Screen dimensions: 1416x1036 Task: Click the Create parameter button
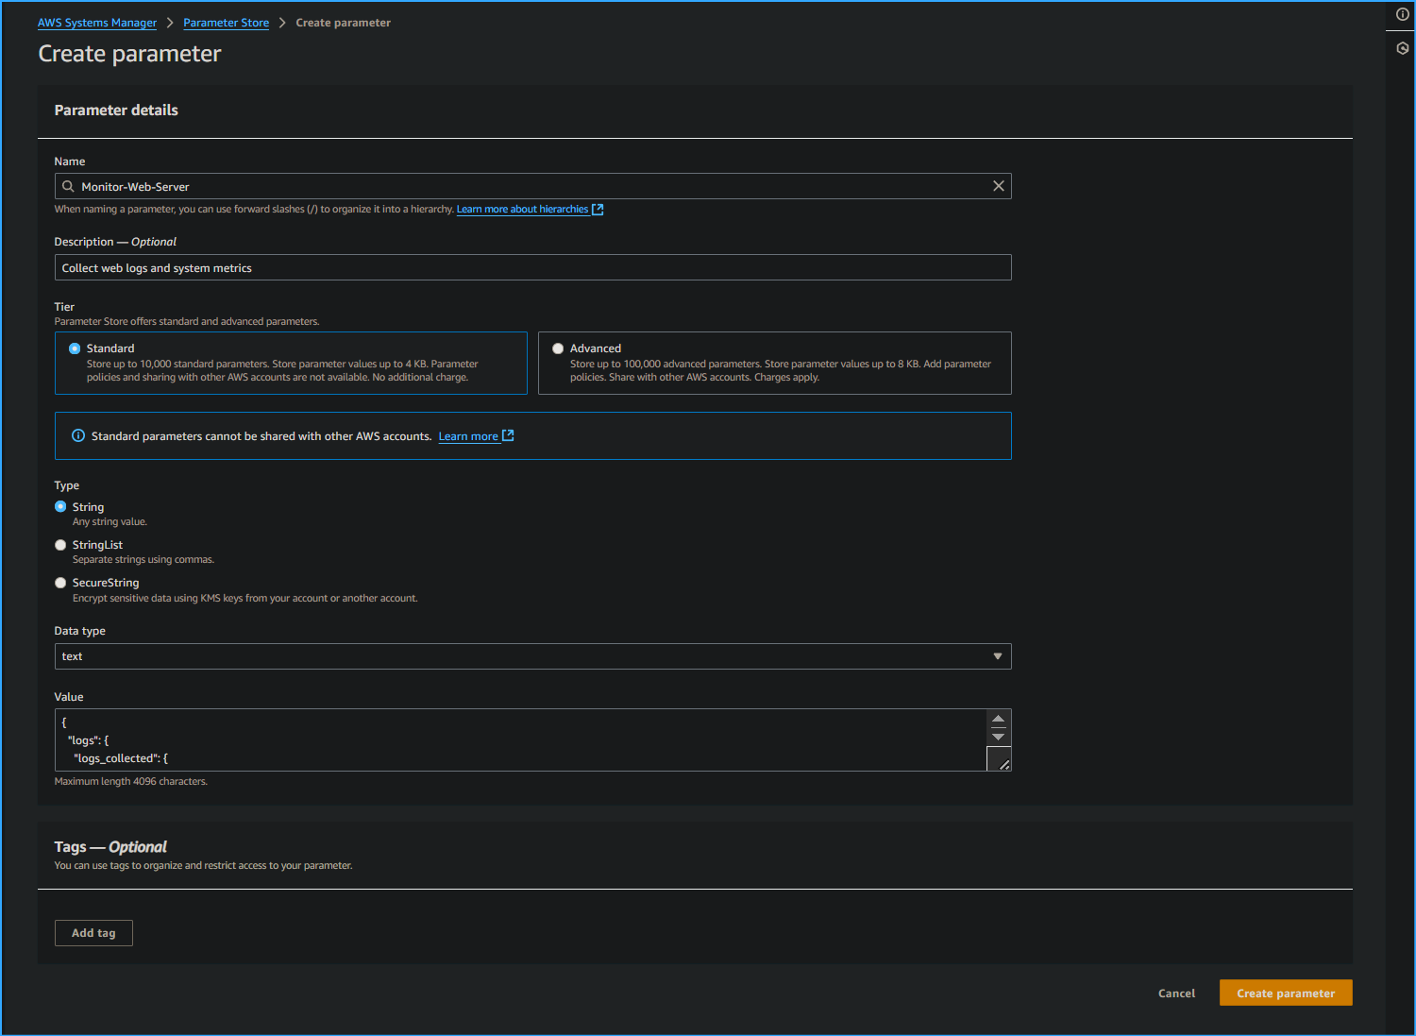(x=1286, y=993)
